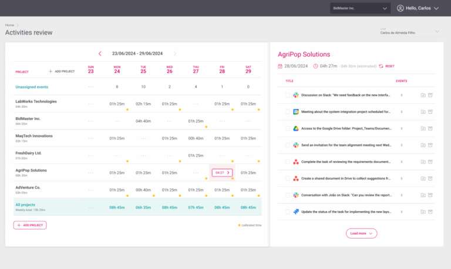Screen dimensions: 451x269
Task: Click the Home breadcrumb link
Action: [x=9, y=25]
